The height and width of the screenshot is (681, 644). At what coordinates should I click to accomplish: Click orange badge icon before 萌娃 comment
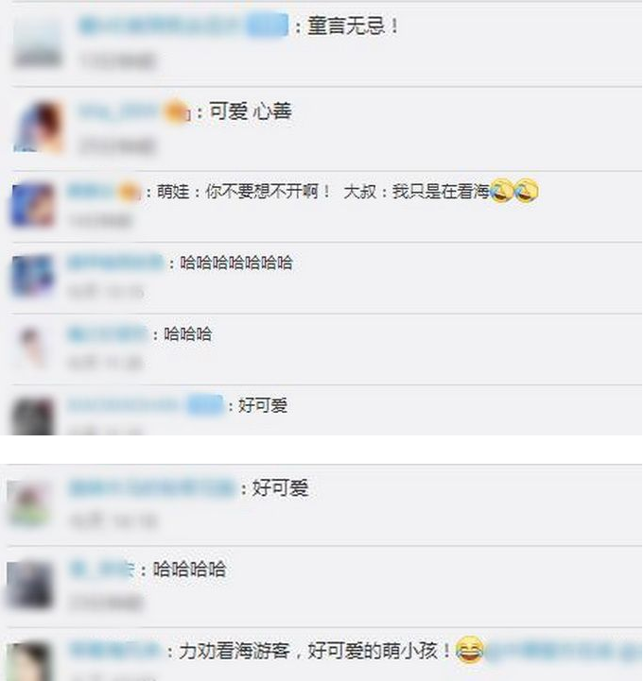(x=130, y=192)
